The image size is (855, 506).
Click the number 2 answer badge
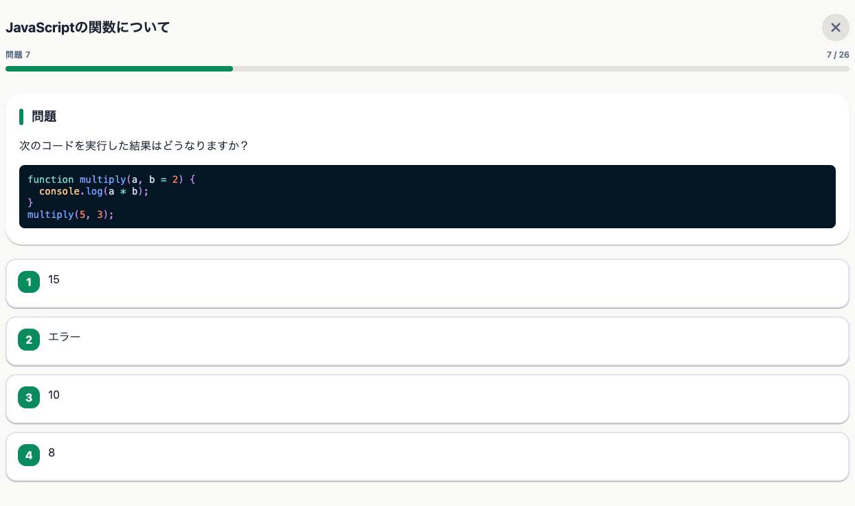[29, 340]
